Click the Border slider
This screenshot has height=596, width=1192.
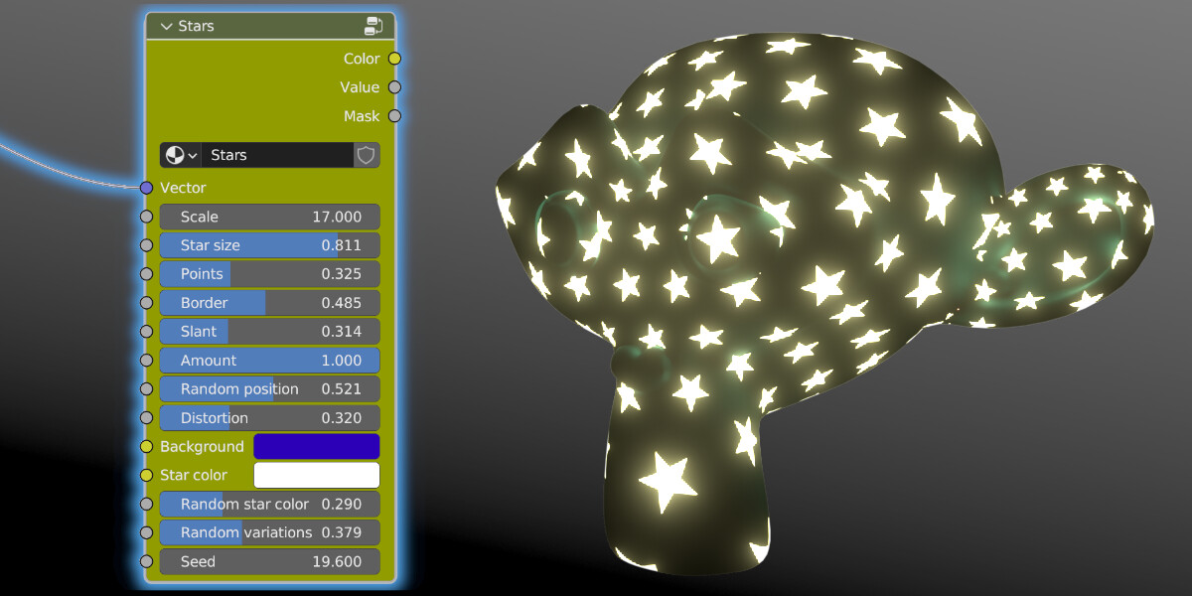(x=270, y=303)
